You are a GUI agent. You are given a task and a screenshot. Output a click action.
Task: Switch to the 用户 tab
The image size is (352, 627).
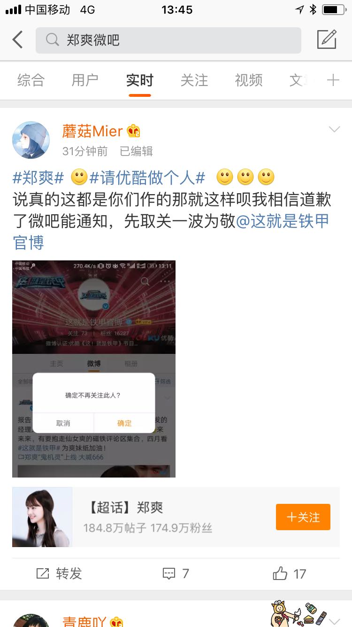click(85, 80)
